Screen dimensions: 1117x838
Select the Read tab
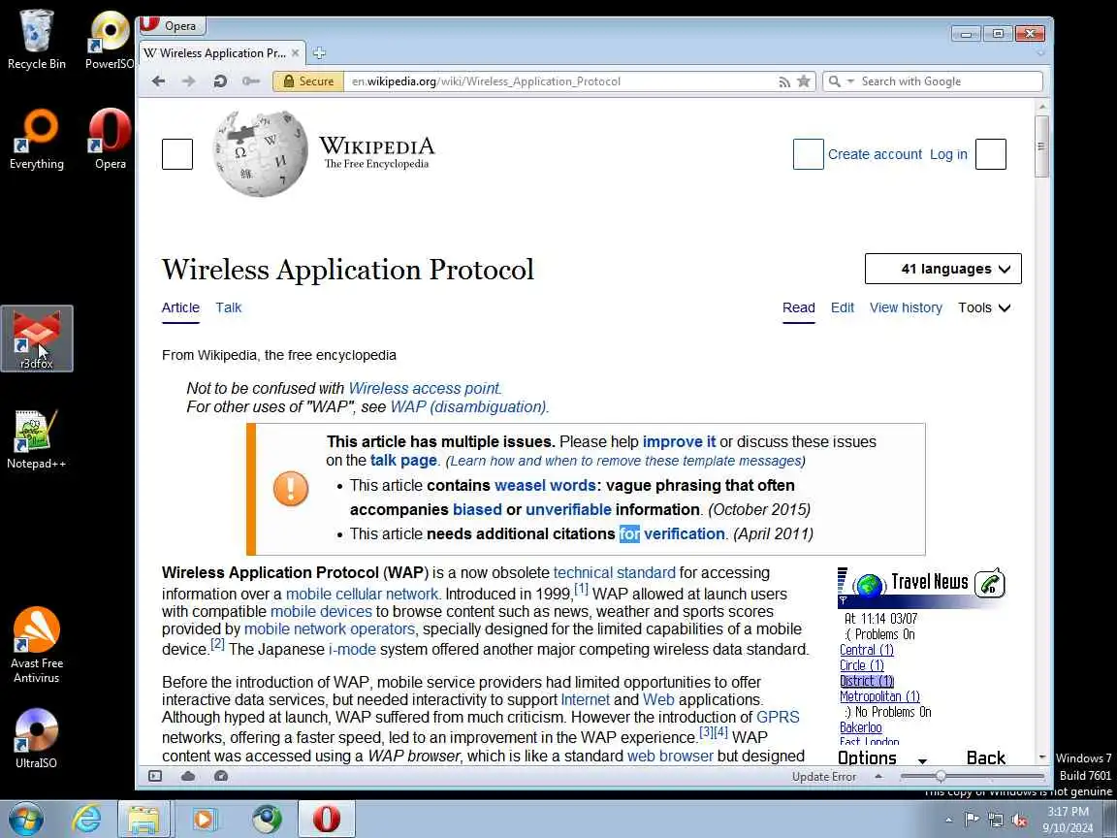799,307
